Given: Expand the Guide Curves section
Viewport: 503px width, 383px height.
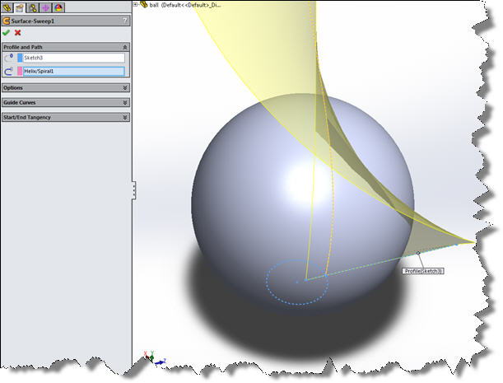Looking at the screenshot, I should tap(124, 102).
